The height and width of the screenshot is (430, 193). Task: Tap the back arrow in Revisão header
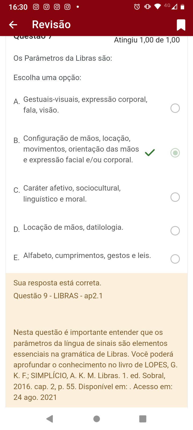tap(13, 25)
